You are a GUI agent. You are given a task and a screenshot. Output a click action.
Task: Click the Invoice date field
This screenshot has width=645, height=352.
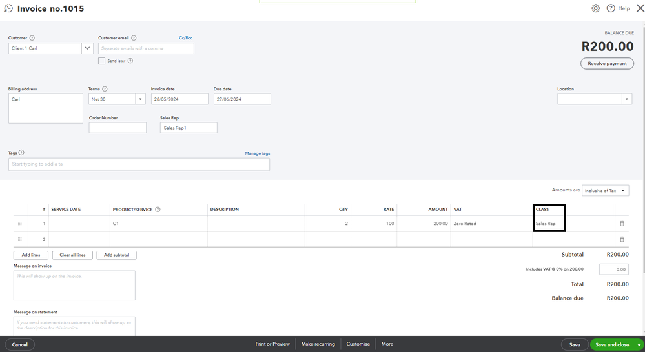click(x=179, y=99)
